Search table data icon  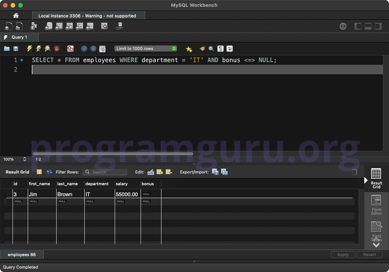coord(104,26)
